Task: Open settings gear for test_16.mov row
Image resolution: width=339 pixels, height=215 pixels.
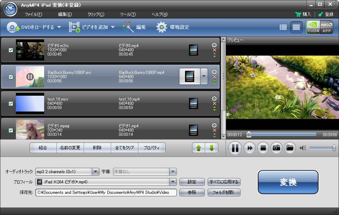Action: tap(214, 99)
